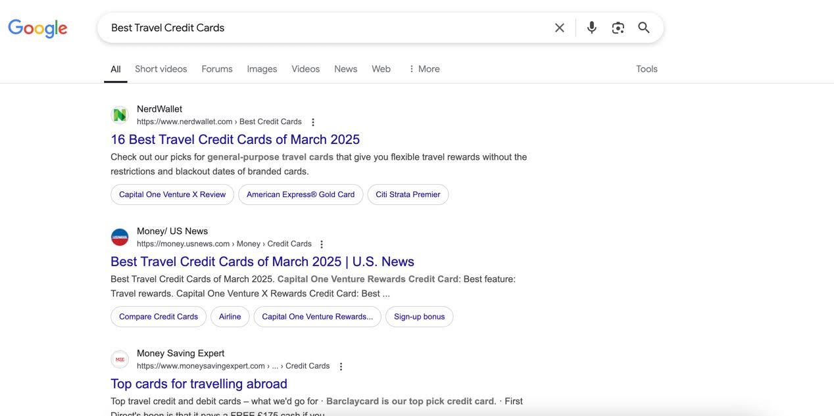This screenshot has height=416, width=834.
Task: Switch to the News tab
Action: 345,69
